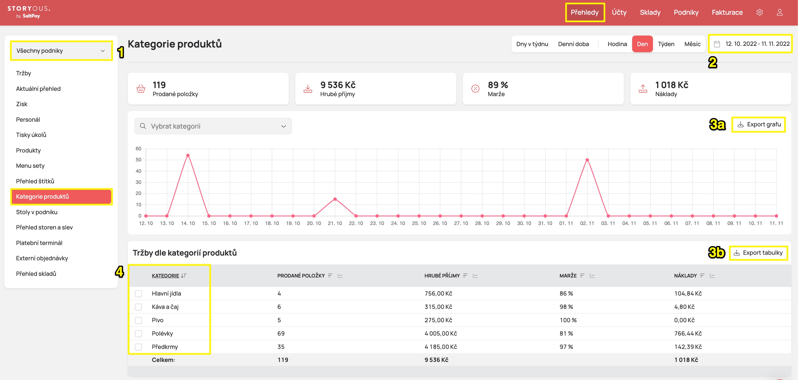Click upload icon on Náklady card
This screenshot has height=380, width=798.
click(643, 89)
